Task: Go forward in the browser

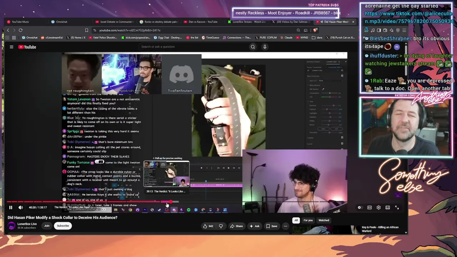Action: click(14, 30)
